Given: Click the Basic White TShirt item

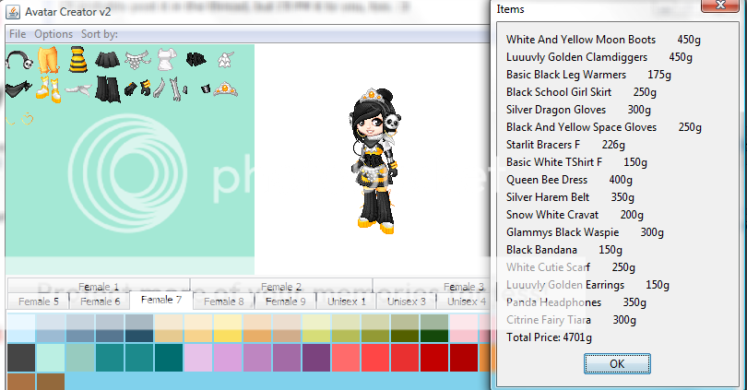Looking at the screenshot, I should (x=166, y=62).
